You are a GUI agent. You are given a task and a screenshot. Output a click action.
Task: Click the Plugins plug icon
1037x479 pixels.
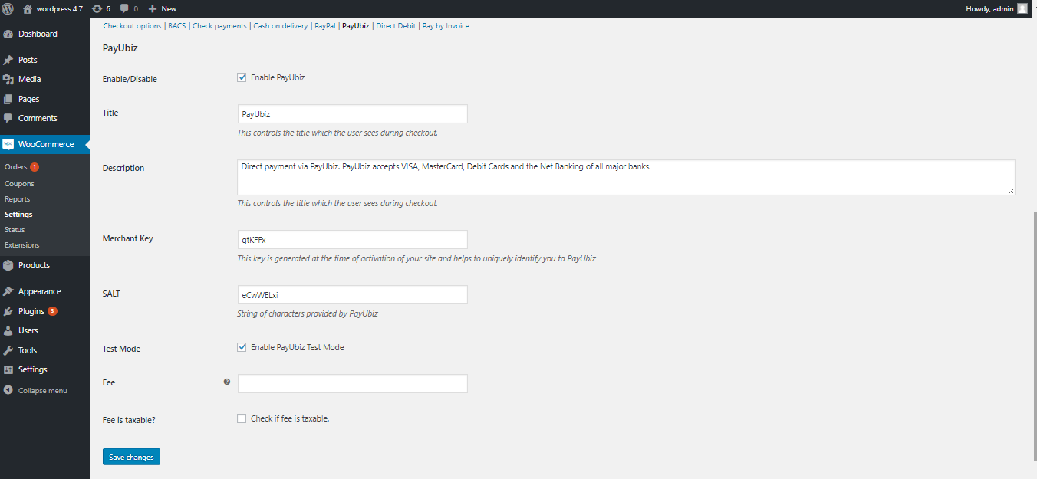point(8,311)
